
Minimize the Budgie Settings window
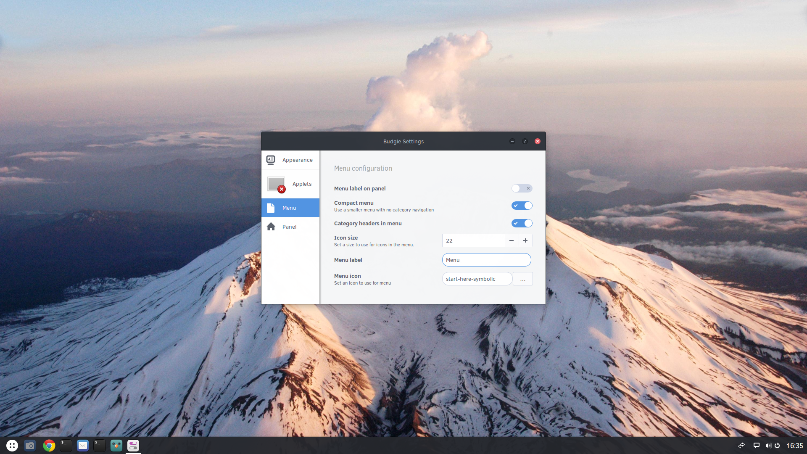pyautogui.click(x=512, y=141)
